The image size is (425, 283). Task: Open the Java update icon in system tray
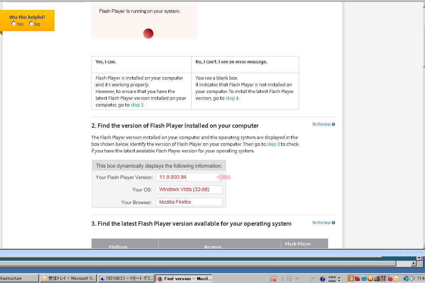point(351,278)
